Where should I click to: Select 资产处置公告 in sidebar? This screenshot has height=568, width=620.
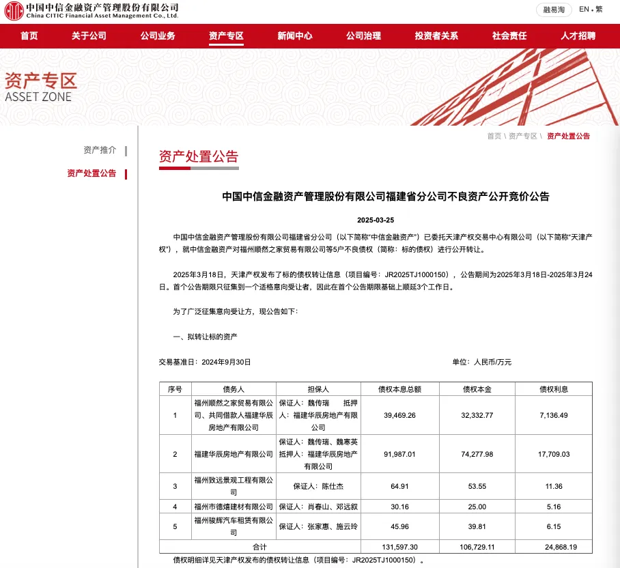tap(91, 173)
